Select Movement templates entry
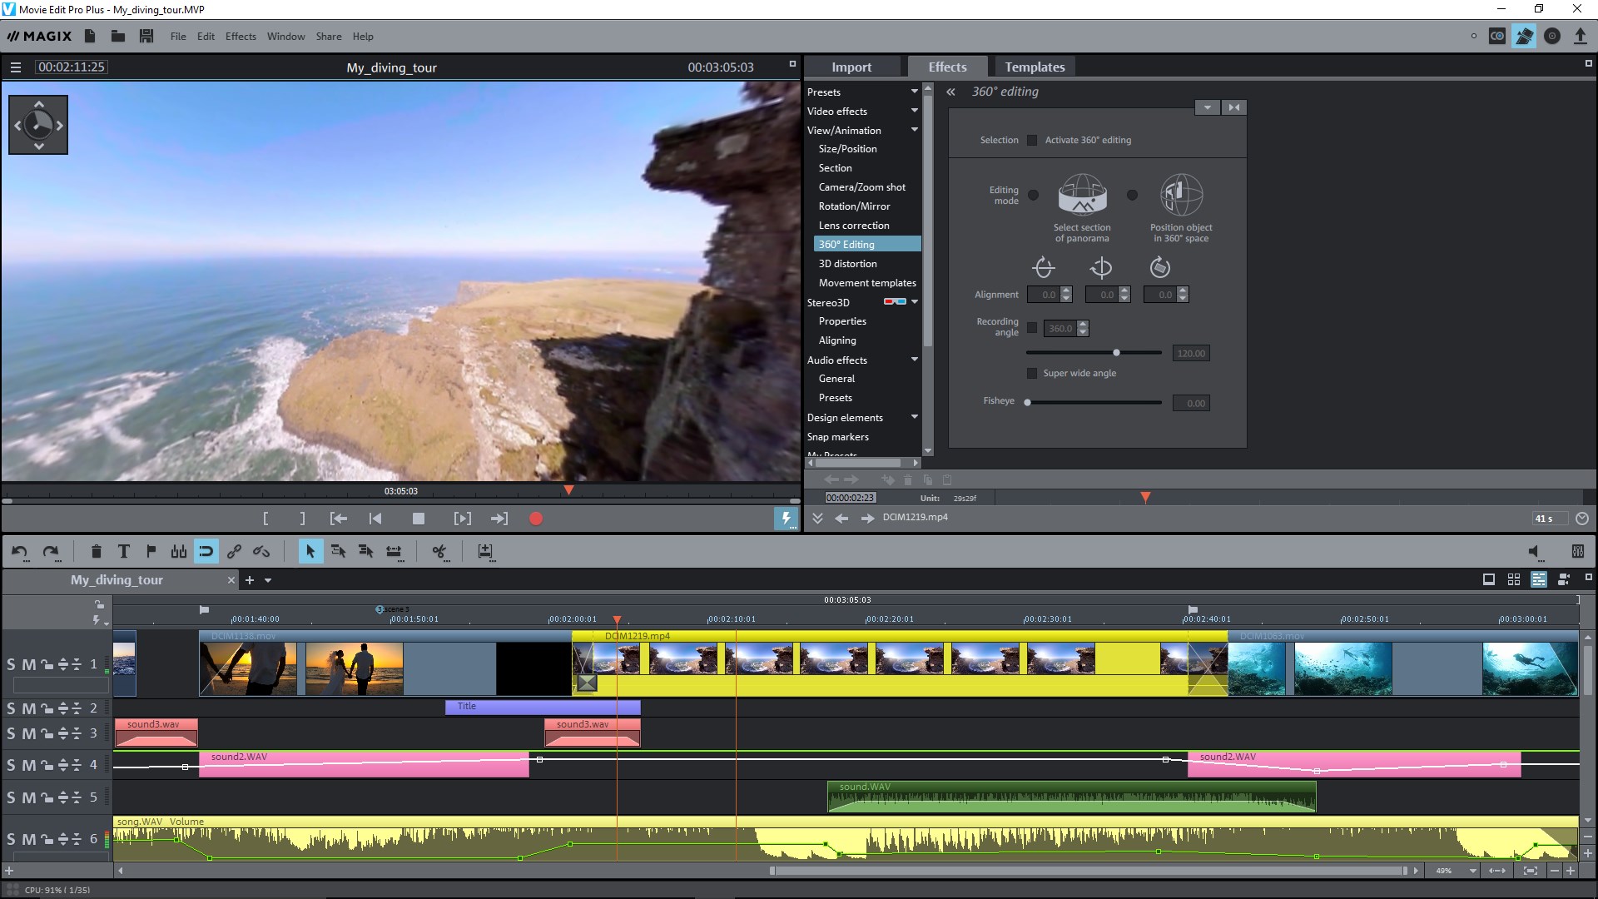 click(x=867, y=283)
